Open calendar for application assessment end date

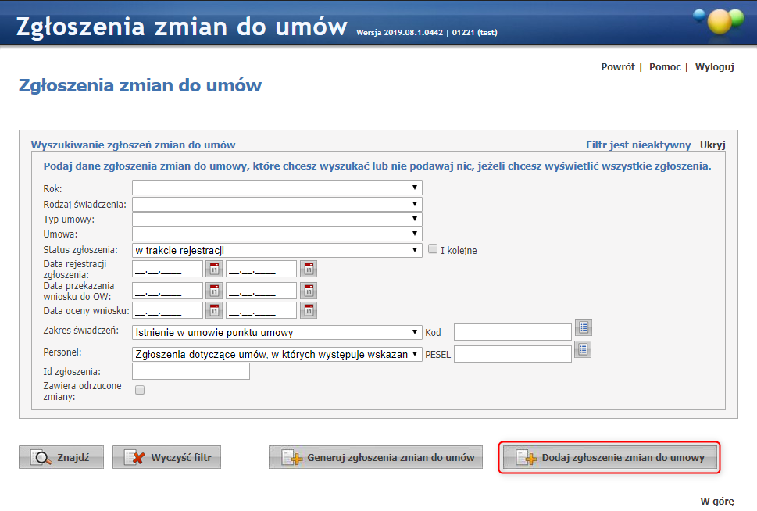[309, 310]
